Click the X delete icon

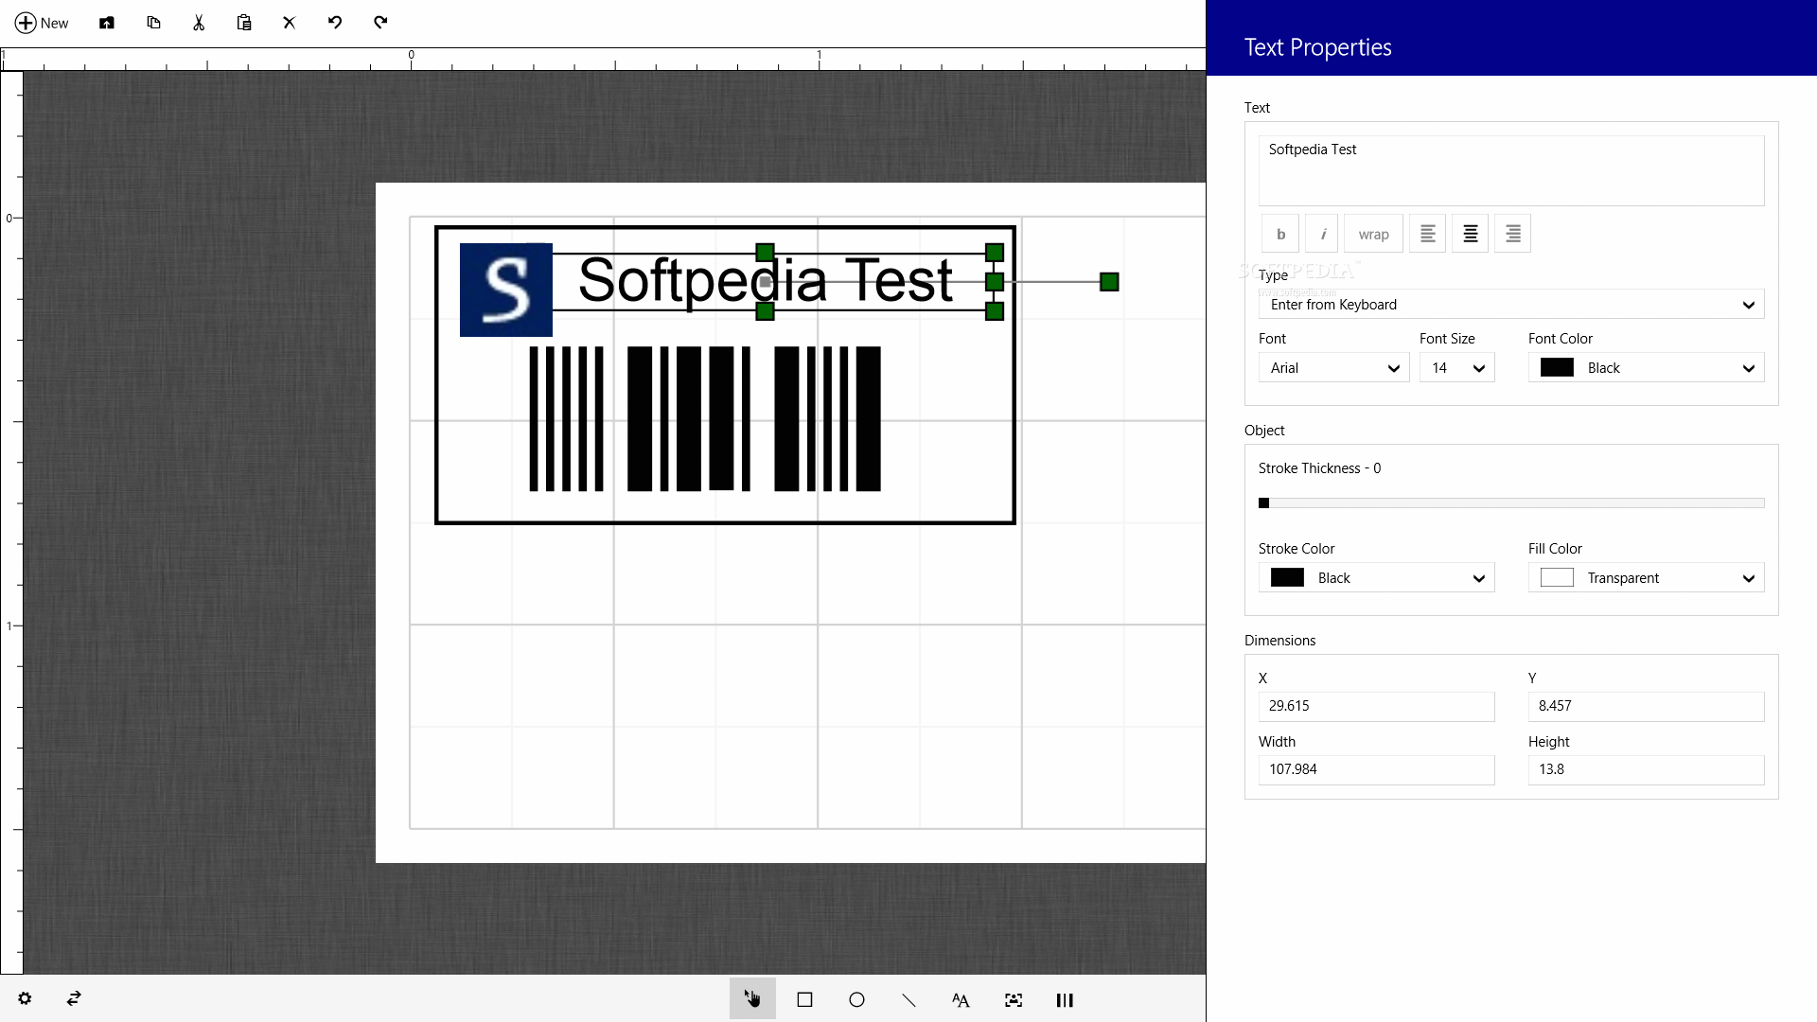[x=290, y=23]
